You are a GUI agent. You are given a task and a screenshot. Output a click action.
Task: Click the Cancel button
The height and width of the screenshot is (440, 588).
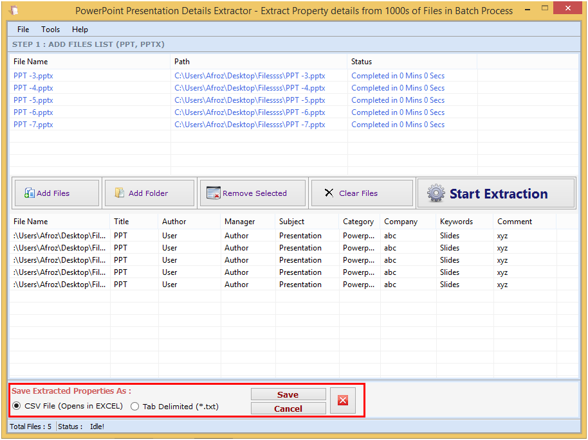point(288,409)
